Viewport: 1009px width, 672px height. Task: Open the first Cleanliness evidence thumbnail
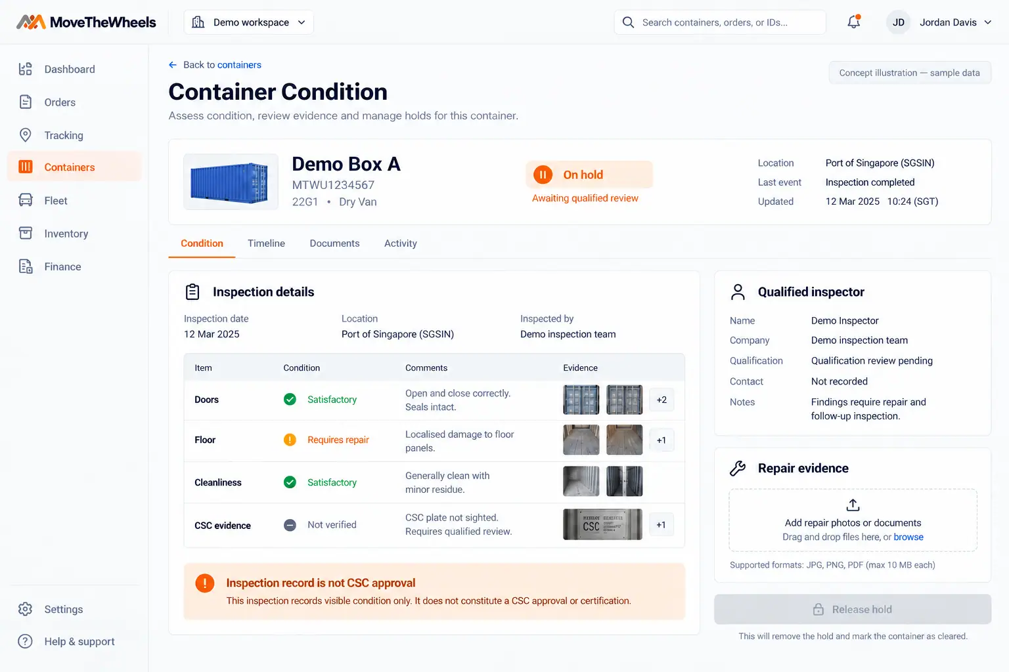[x=581, y=482]
